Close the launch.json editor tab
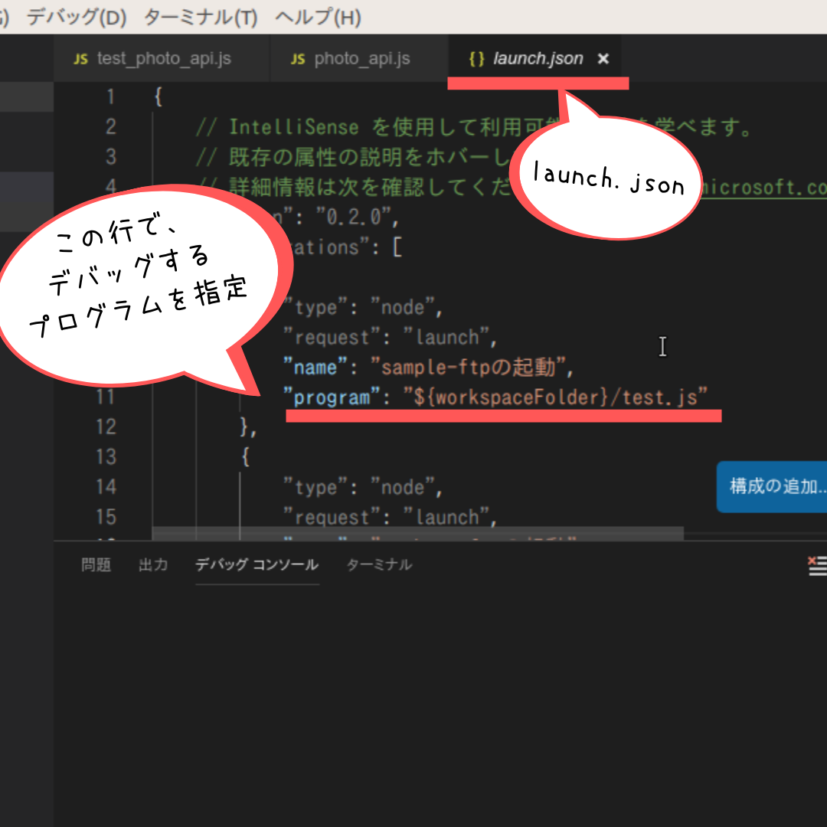 (x=603, y=58)
